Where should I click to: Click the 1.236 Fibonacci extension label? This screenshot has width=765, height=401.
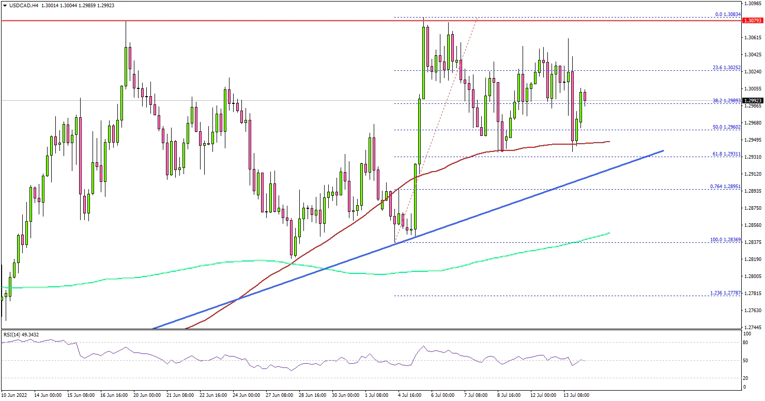click(726, 292)
